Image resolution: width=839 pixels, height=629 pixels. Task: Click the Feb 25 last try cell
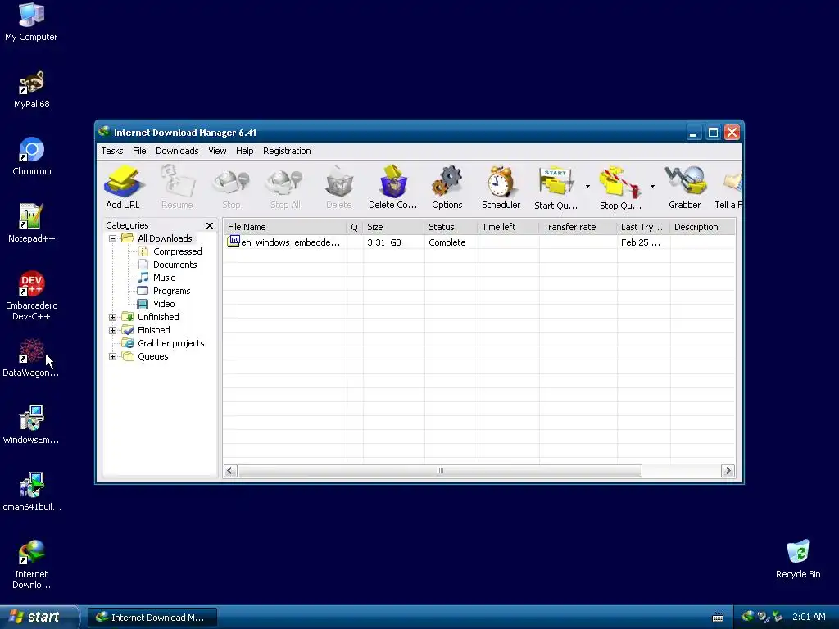click(641, 242)
